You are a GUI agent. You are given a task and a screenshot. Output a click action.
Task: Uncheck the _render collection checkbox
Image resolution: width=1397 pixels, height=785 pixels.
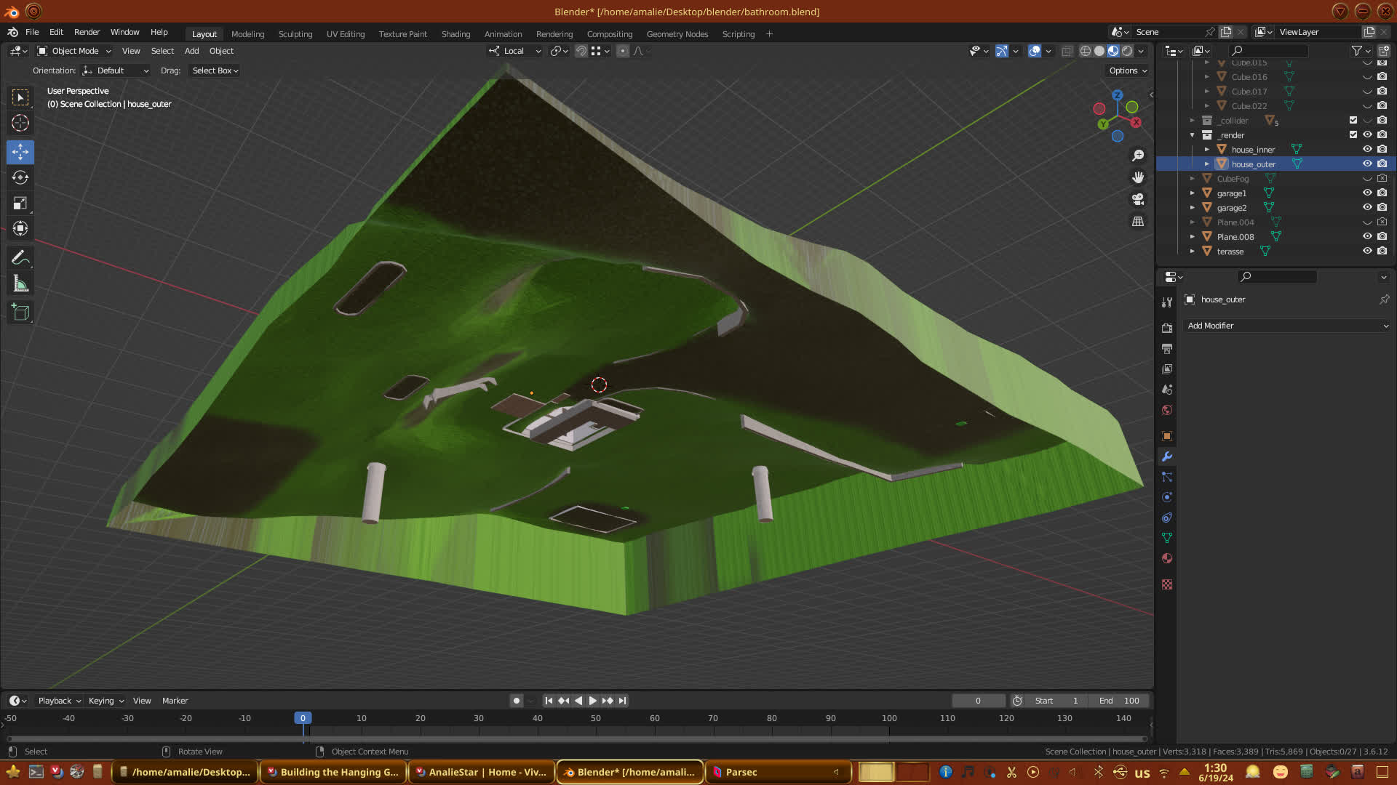click(1353, 134)
